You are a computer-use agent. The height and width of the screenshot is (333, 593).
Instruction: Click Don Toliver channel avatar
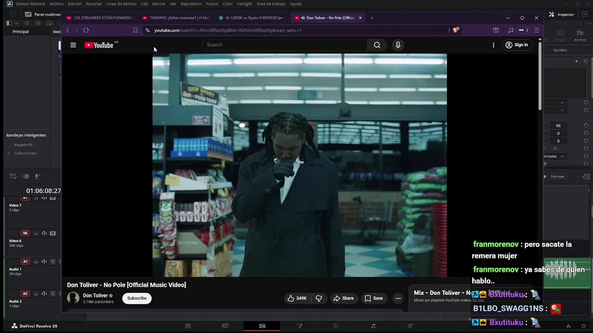[73, 298]
